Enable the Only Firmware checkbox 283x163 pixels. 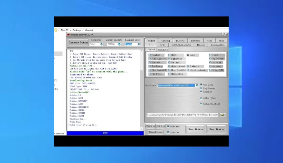click(x=201, y=88)
